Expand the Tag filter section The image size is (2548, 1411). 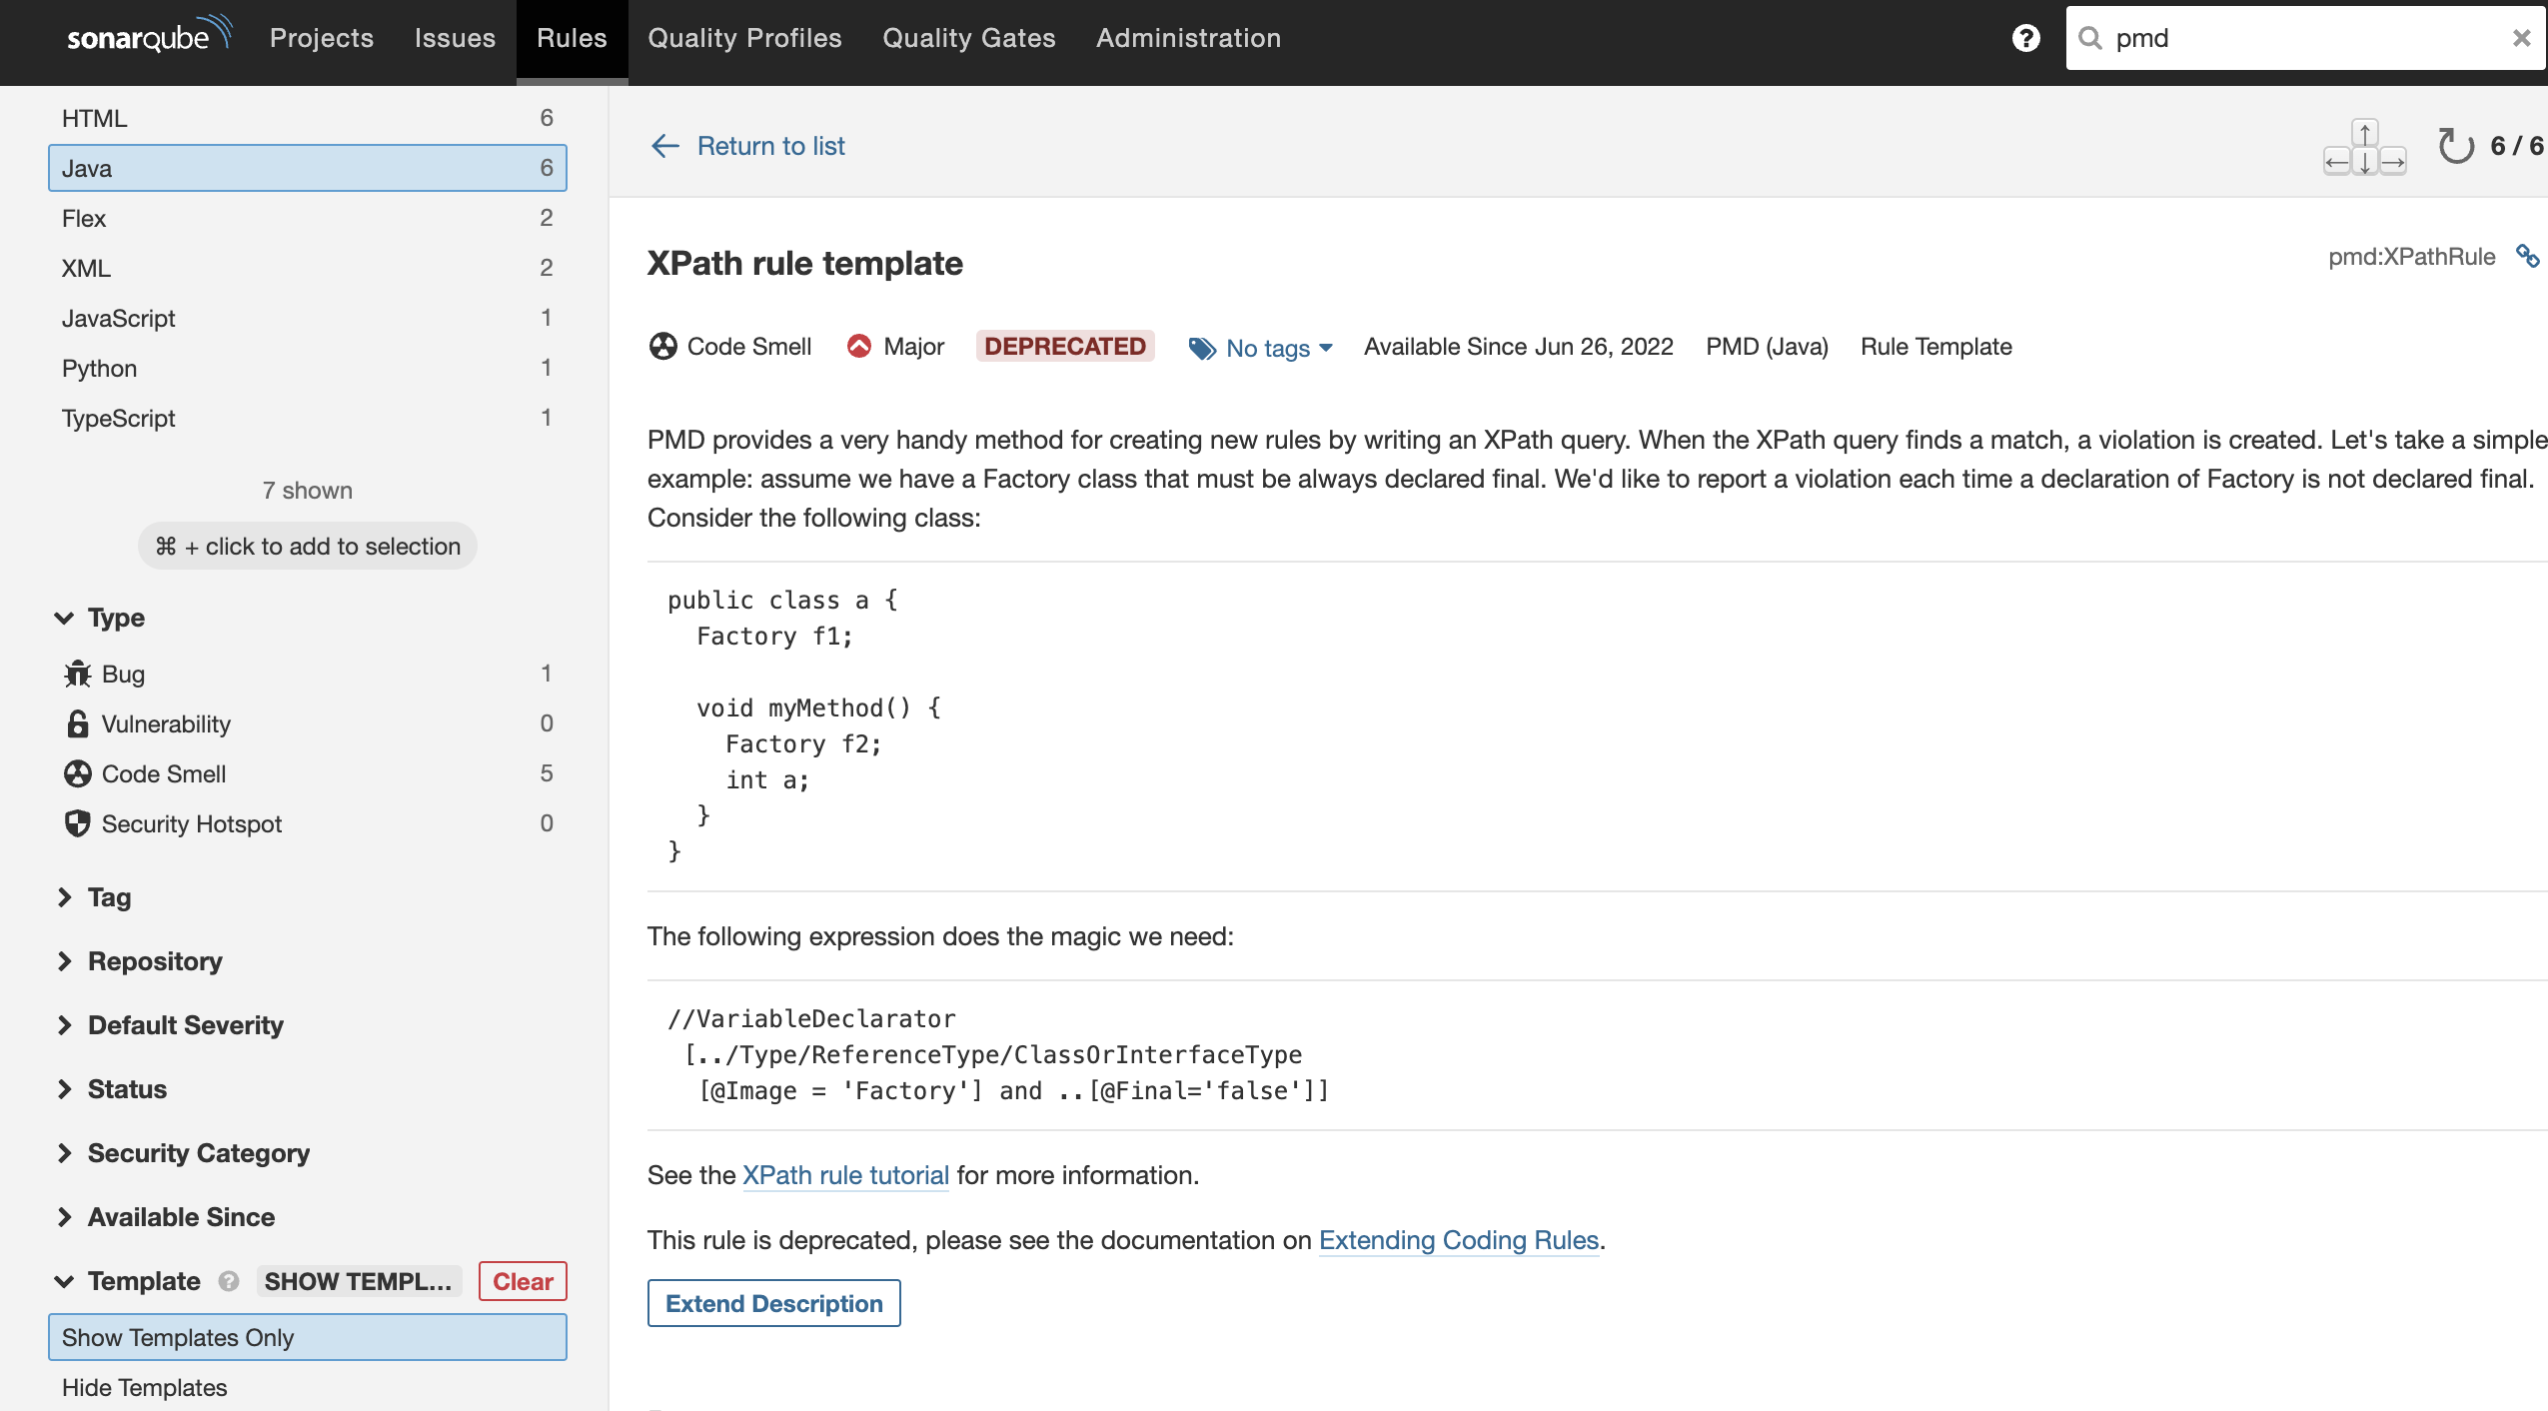(x=94, y=897)
